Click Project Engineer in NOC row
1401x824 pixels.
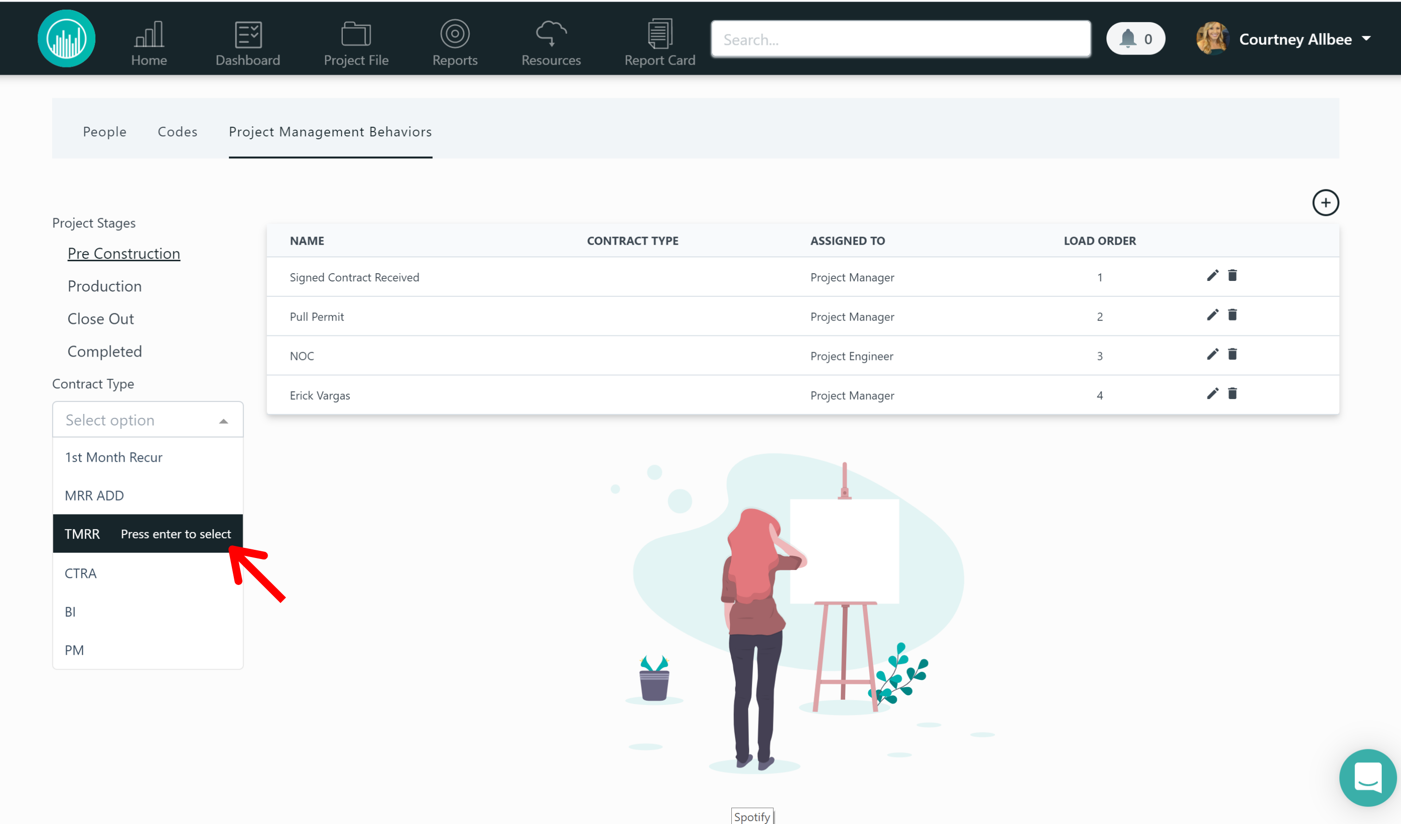[852, 356]
